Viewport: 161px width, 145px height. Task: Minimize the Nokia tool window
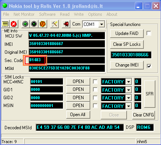(x=139, y=6)
